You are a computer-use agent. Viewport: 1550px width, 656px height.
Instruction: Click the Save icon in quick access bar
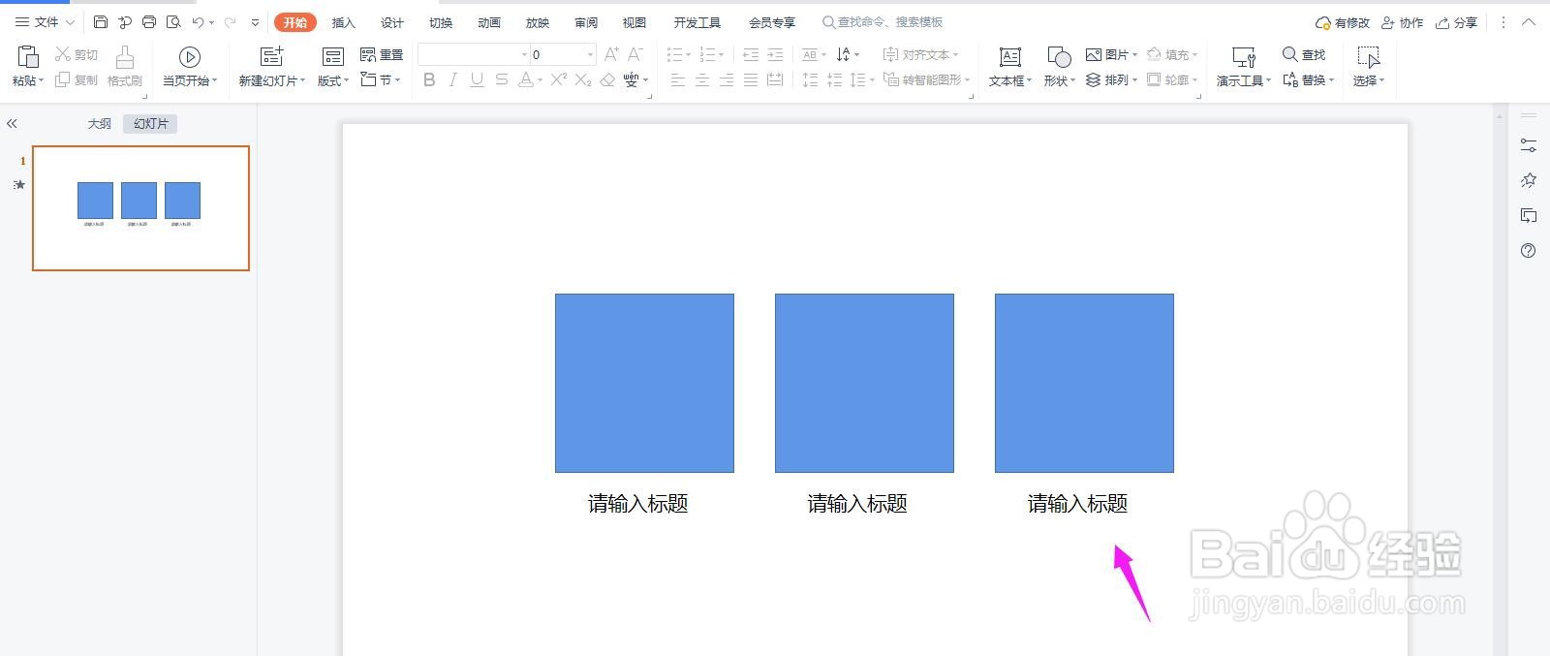point(101,21)
